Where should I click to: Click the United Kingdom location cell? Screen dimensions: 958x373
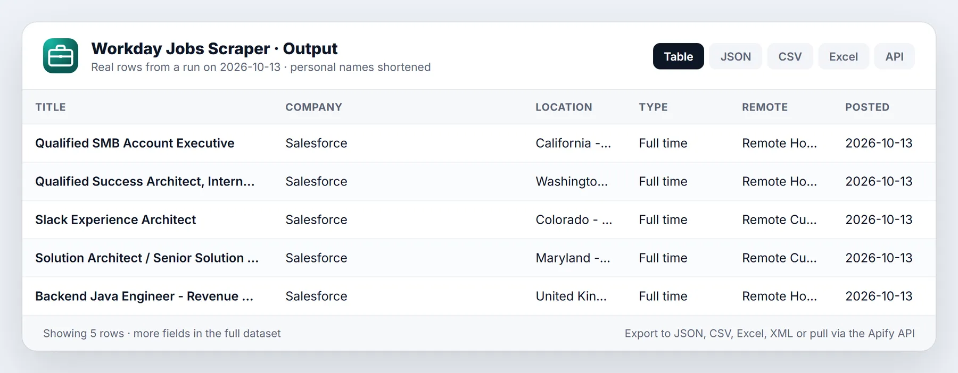[571, 296]
